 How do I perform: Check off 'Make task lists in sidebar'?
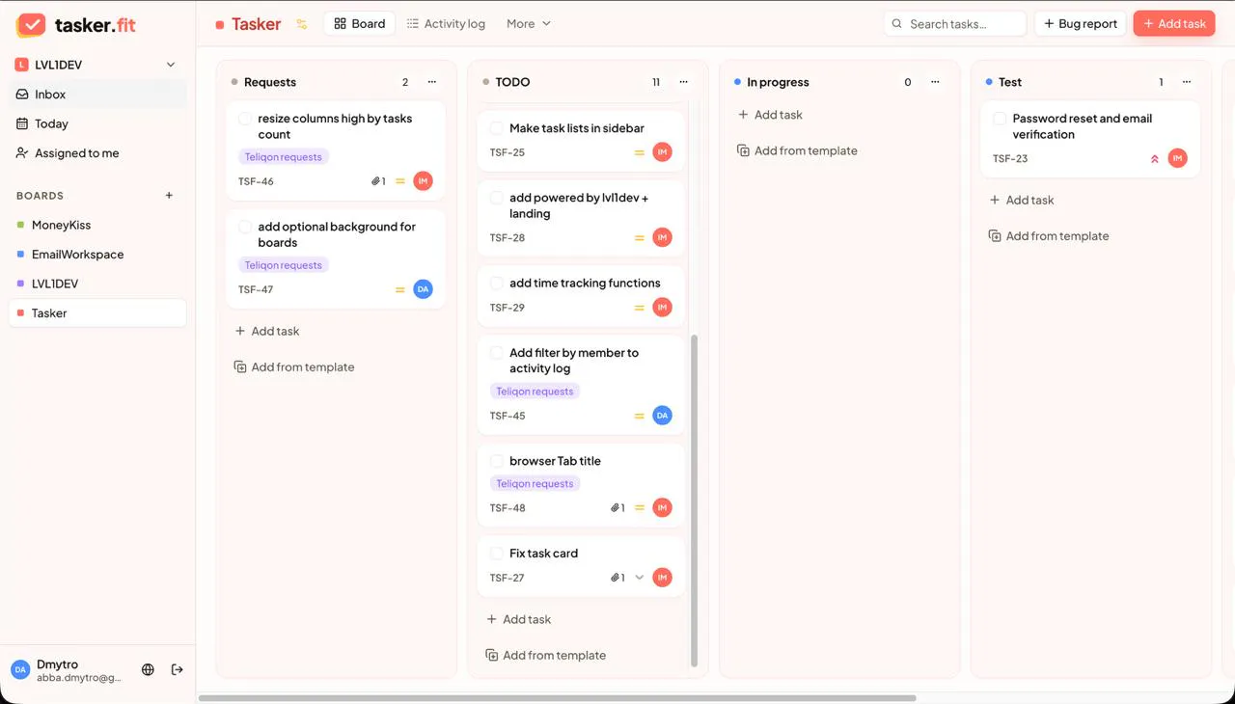[x=497, y=128]
